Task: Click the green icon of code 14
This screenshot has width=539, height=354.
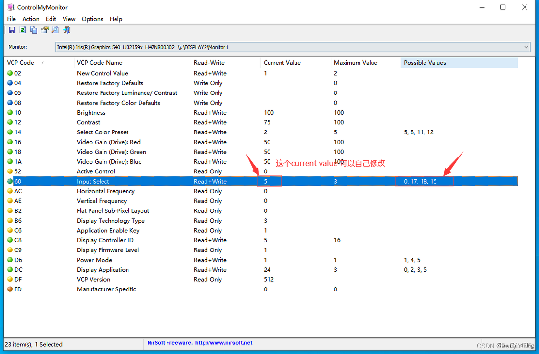Action: pos(10,132)
